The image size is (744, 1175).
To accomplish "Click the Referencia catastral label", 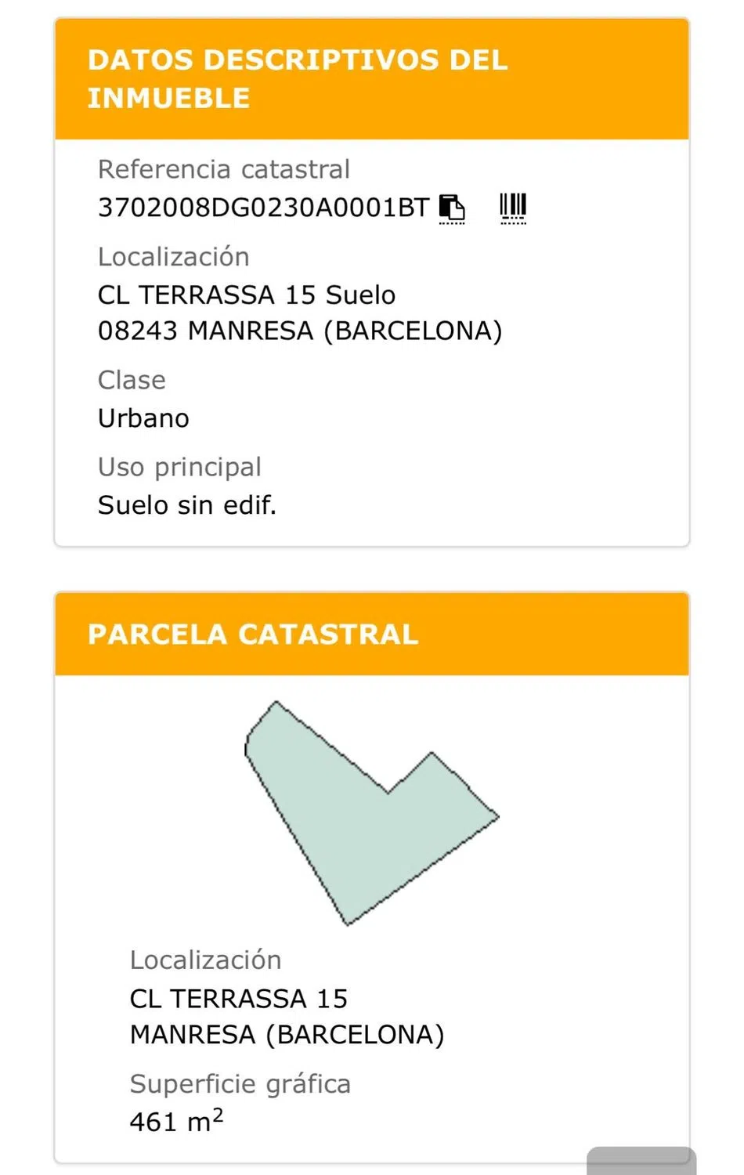I will (224, 169).
